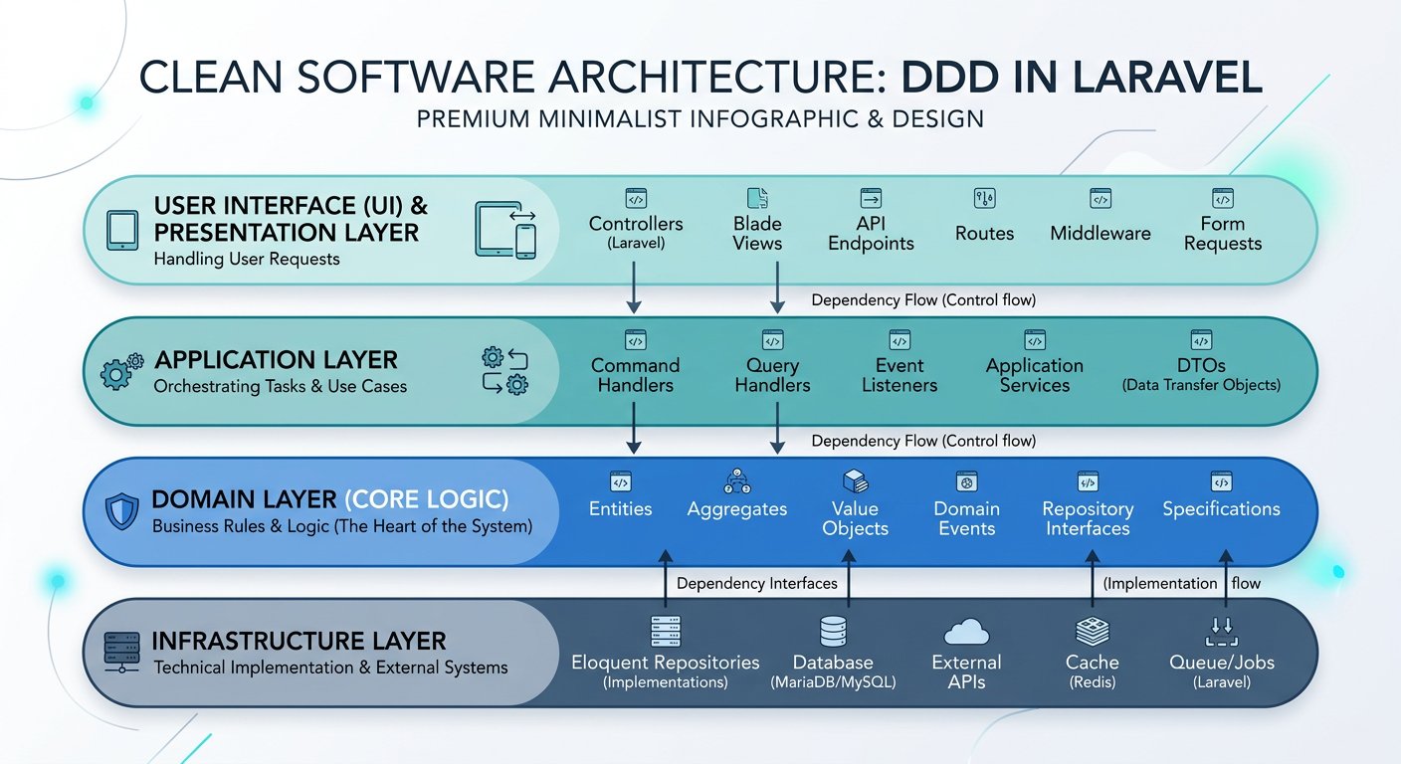Image resolution: width=1401 pixels, height=764 pixels.
Task: Select "USER INTERFACE (UI) & PRESENTATION LAYER" heading
Action: click(x=292, y=219)
